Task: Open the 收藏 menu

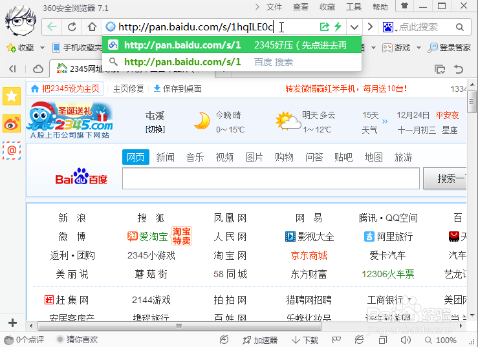Action: [327, 7]
